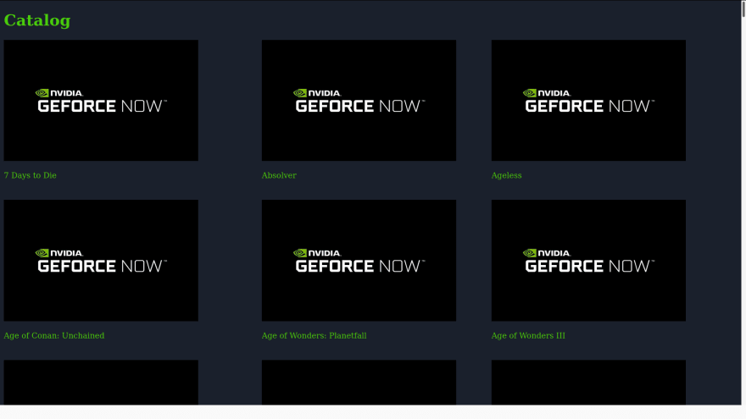This screenshot has height=419, width=746.
Task: Open the 7 Days to Die link
Action: (30, 175)
